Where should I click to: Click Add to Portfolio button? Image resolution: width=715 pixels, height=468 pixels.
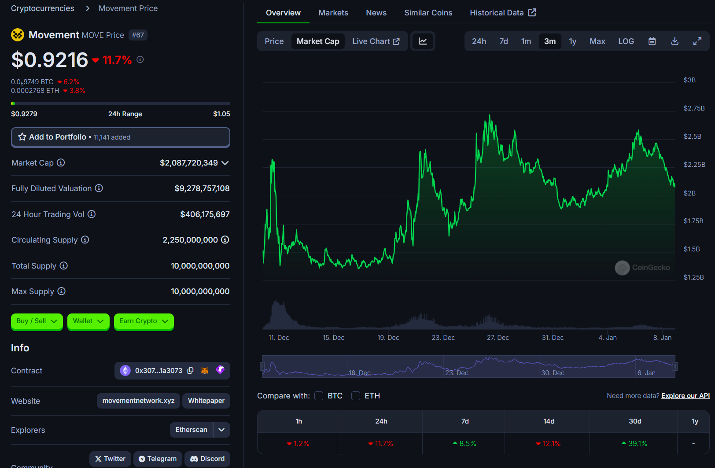pos(121,137)
